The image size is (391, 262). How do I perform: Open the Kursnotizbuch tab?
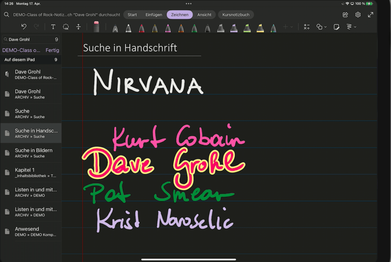tap(236, 15)
